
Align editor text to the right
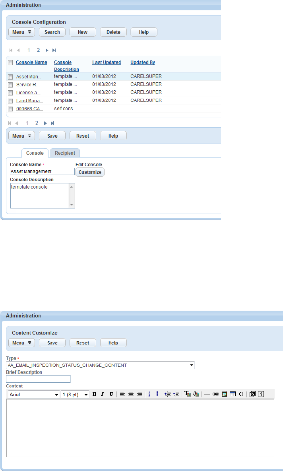(139, 394)
